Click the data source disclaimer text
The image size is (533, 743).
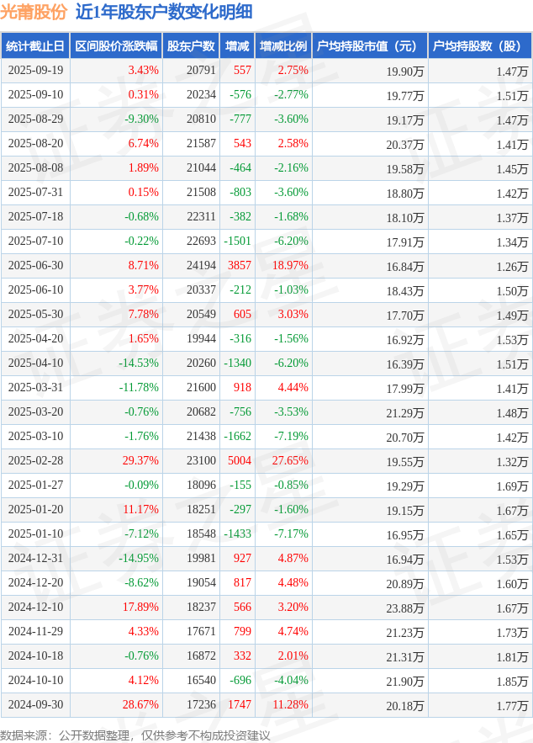pyautogui.click(x=135, y=735)
